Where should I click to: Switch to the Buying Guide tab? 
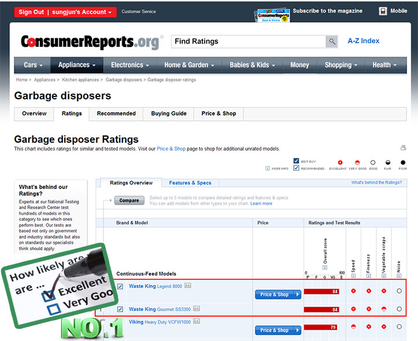point(169,114)
